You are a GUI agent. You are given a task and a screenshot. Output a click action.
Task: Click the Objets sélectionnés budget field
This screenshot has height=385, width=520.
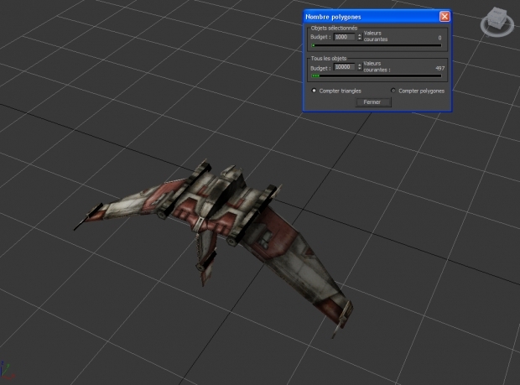tap(345, 37)
